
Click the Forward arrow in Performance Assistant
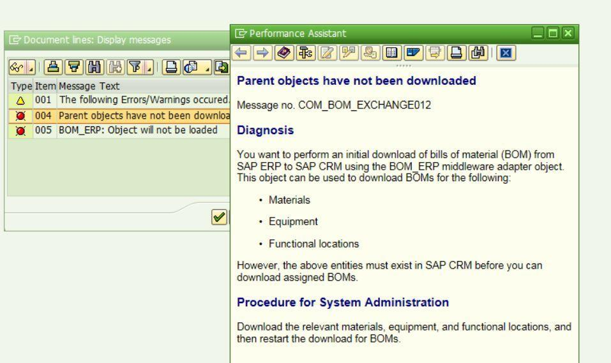pyautogui.click(x=262, y=53)
